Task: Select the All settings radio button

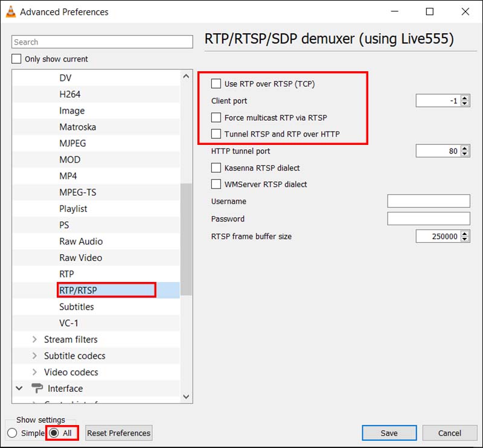Action: tap(54, 432)
